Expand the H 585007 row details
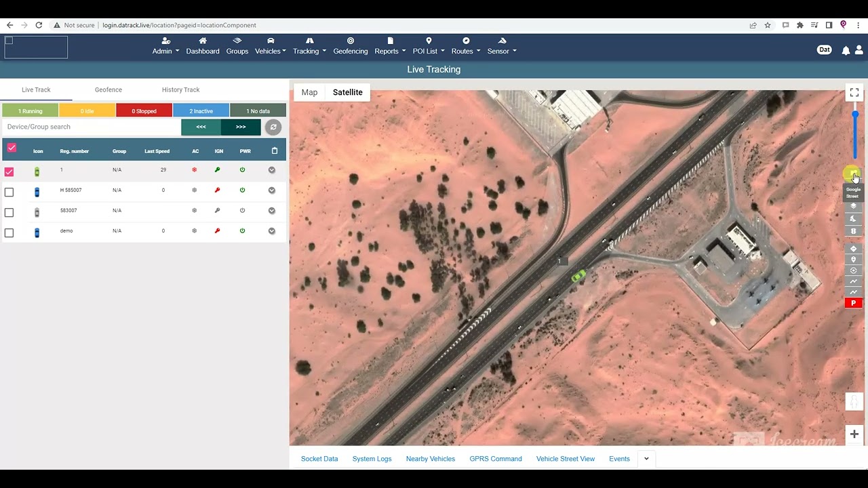Image resolution: width=868 pixels, height=488 pixels. [x=272, y=190]
